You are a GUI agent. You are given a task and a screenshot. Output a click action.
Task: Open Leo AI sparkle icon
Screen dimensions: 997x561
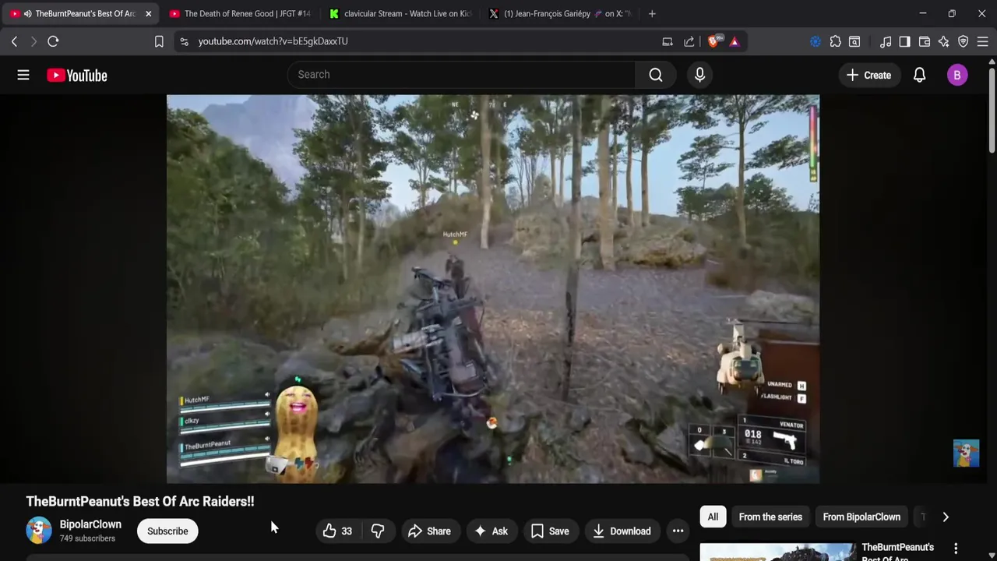[x=944, y=41]
